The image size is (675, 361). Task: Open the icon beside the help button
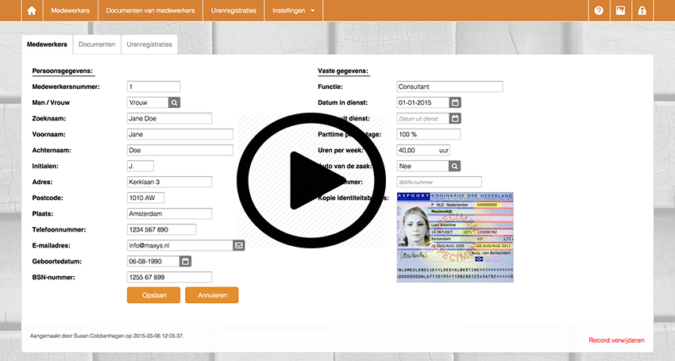coord(620,10)
